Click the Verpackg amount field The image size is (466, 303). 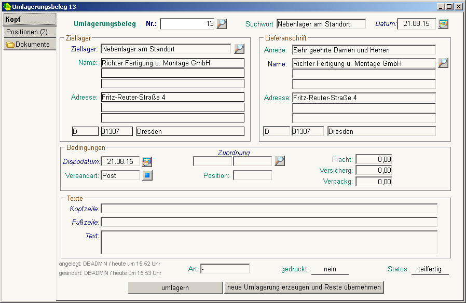(374, 182)
